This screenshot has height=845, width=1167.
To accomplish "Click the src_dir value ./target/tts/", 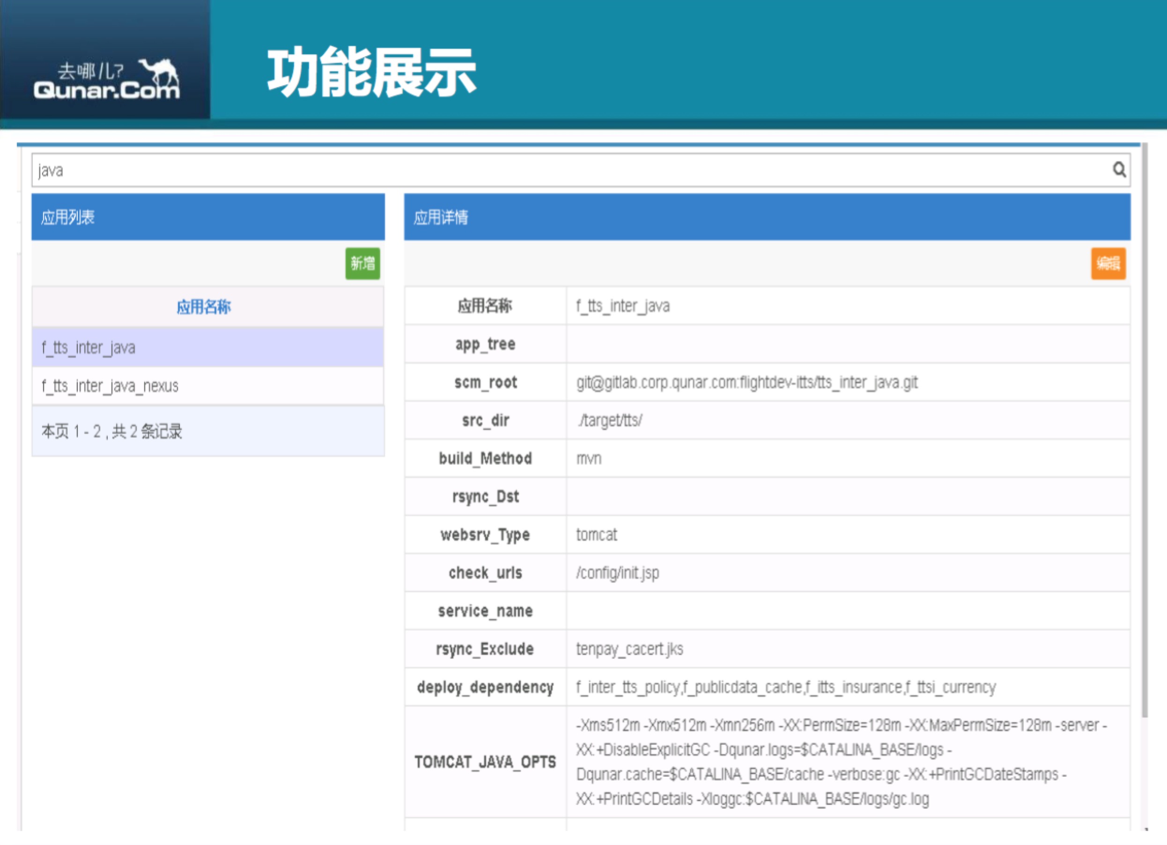I will [610, 420].
